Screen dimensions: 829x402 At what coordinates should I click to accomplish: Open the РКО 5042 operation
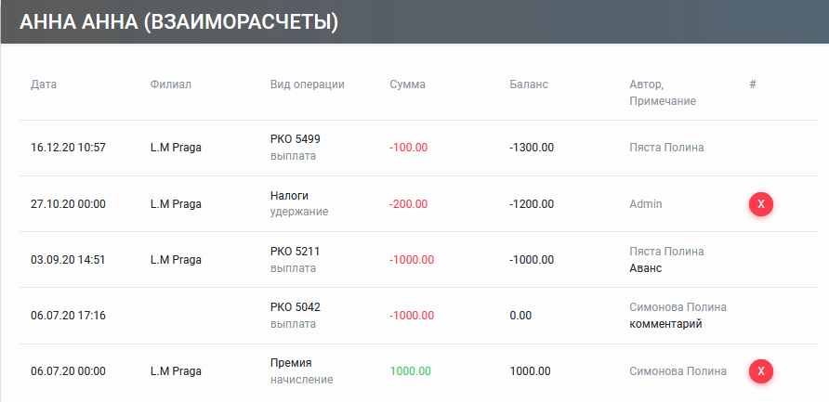click(295, 306)
